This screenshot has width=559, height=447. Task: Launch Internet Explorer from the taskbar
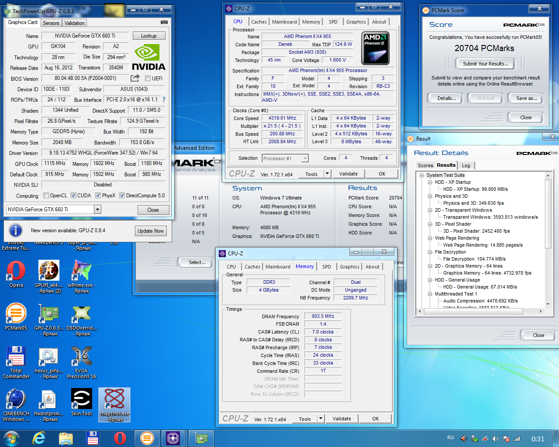coord(39,438)
